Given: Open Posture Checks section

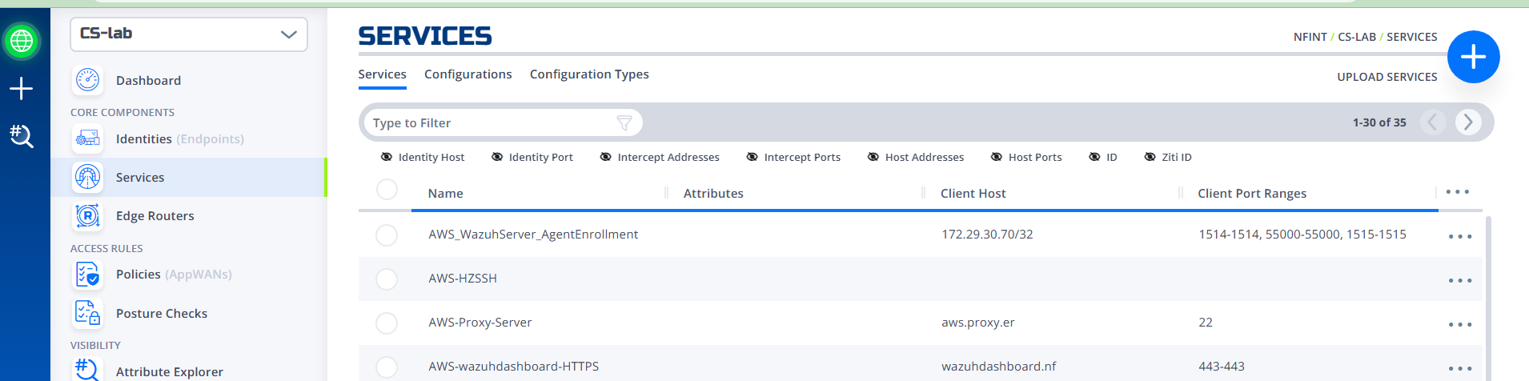Looking at the screenshot, I should point(161,314).
